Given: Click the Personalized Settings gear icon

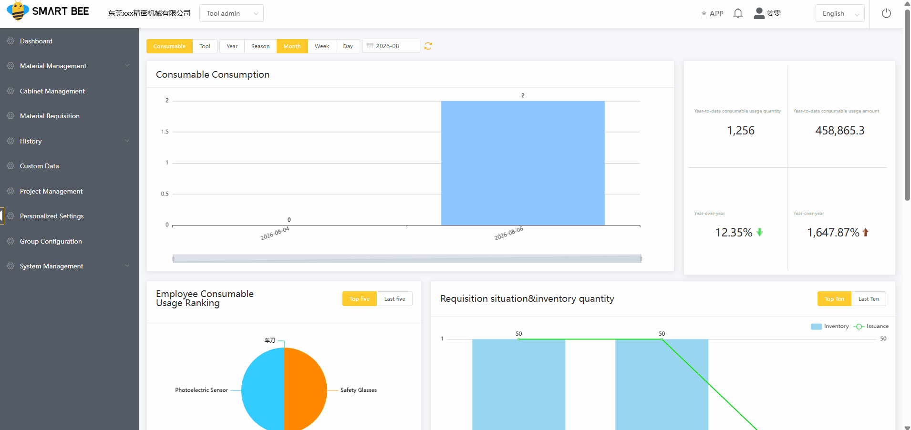Looking at the screenshot, I should 10,216.
